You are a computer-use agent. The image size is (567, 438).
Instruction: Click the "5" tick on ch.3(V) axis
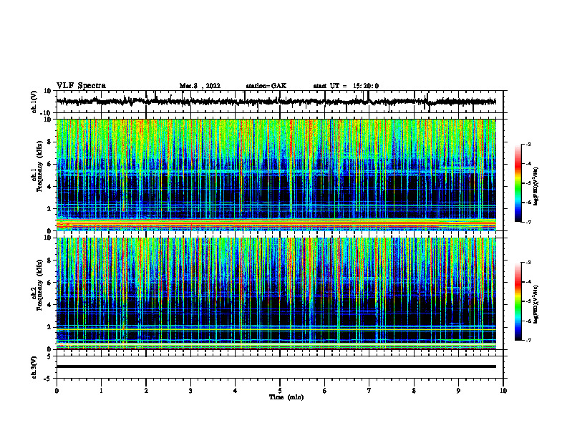pos(49,356)
